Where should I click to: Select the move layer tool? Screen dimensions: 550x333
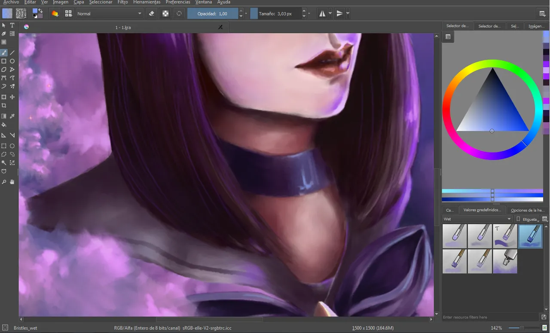click(12, 97)
